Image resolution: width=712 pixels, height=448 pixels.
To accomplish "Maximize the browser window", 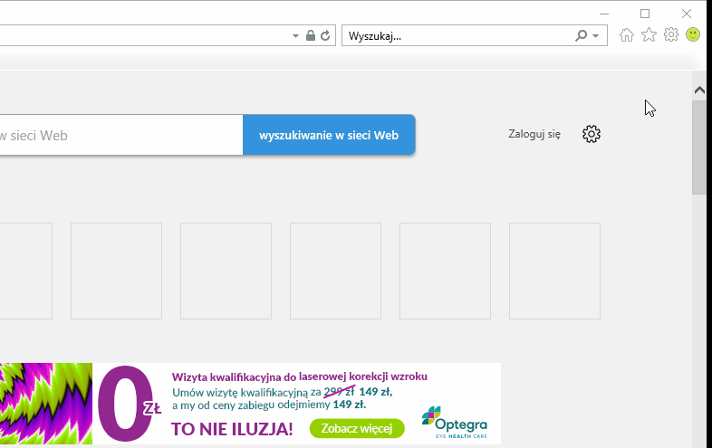I will 645,14.
